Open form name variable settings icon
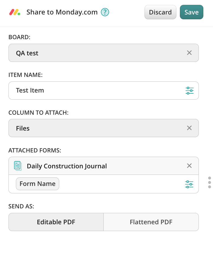Image resolution: width=213 pixels, height=264 pixels. [189, 184]
